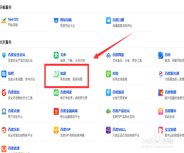Screen dimensions: 184x153
Task: Click description text 让旅行更简单
Action: click(120, 98)
